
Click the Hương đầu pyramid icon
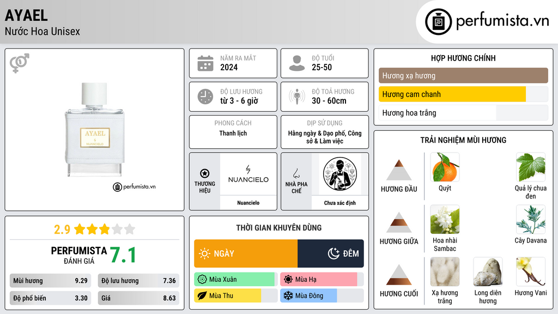tap(399, 170)
